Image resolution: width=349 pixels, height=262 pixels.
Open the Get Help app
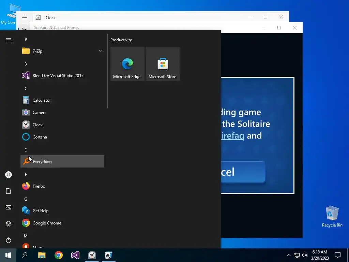click(62, 211)
